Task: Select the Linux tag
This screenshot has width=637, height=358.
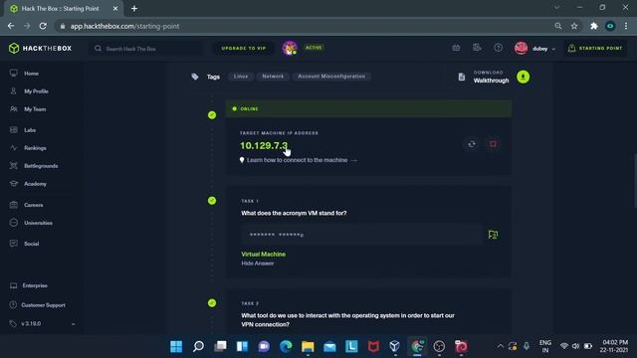Action: pyautogui.click(x=241, y=77)
